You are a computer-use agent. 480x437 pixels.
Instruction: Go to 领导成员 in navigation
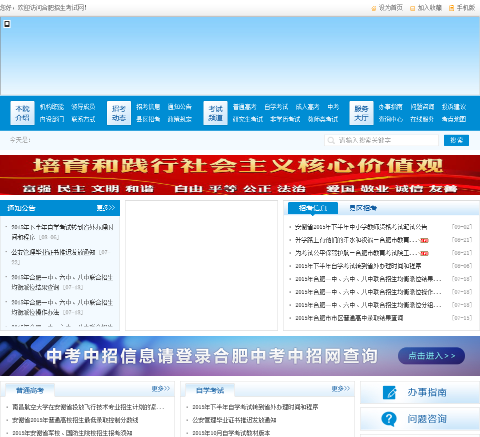click(83, 107)
